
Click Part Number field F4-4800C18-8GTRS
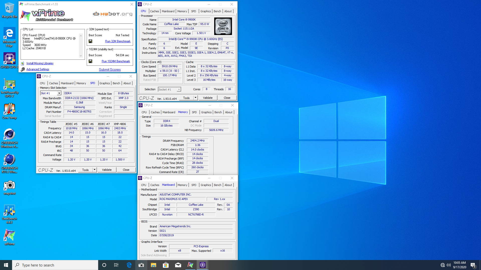79,111
